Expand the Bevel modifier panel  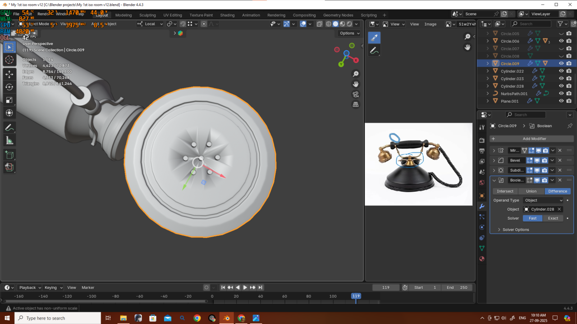[x=494, y=160]
